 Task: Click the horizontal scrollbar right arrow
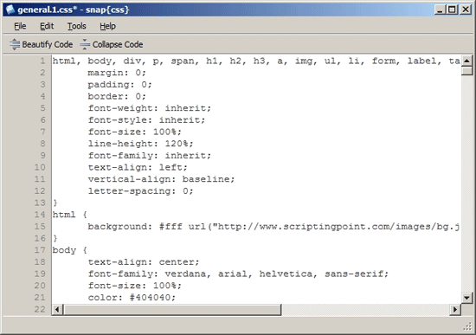pyautogui.click(x=455, y=310)
